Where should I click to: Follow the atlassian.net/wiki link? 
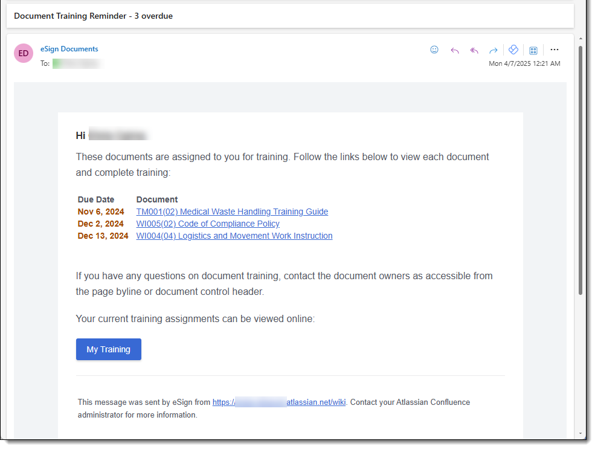click(x=279, y=402)
